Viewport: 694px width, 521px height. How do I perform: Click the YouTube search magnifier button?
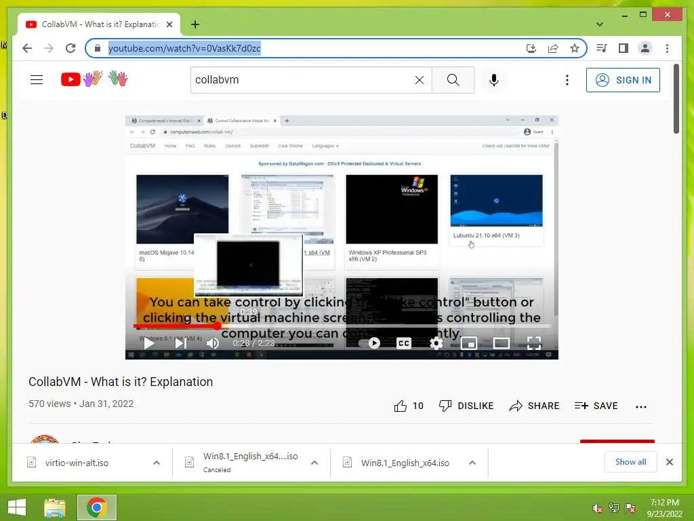point(453,80)
